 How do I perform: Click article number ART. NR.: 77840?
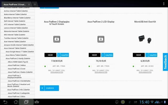(x=59, y=66)
